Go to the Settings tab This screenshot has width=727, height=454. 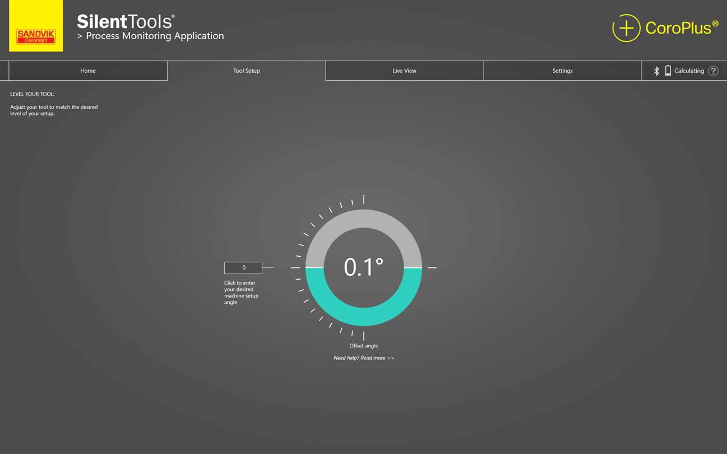coord(562,71)
